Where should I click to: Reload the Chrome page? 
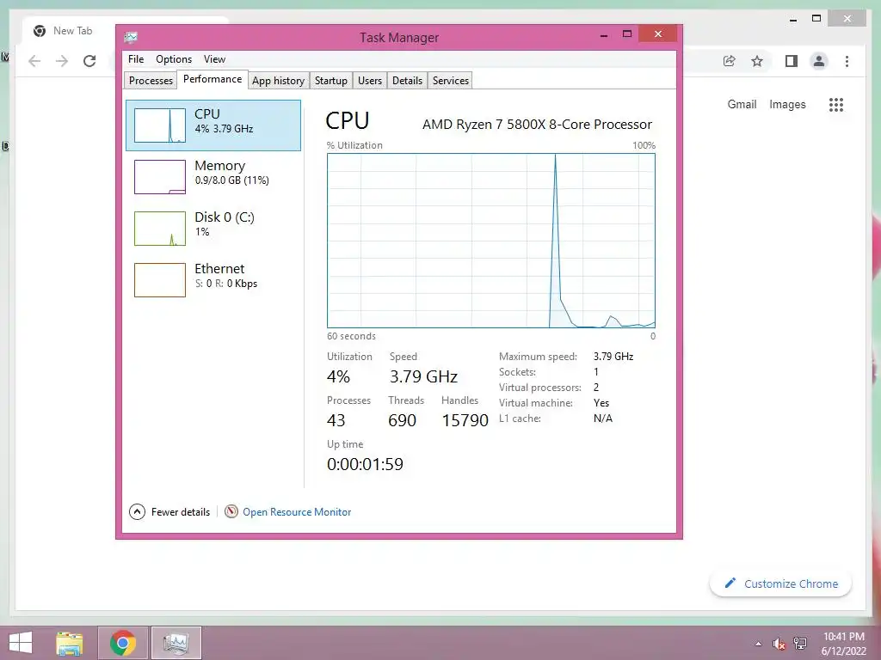(89, 61)
